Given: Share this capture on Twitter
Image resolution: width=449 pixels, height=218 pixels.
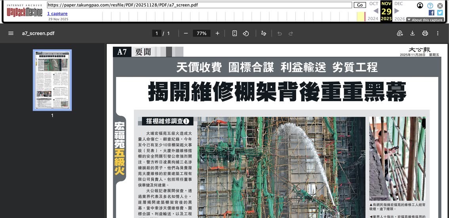Looking at the screenshot, I should point(439,13).
